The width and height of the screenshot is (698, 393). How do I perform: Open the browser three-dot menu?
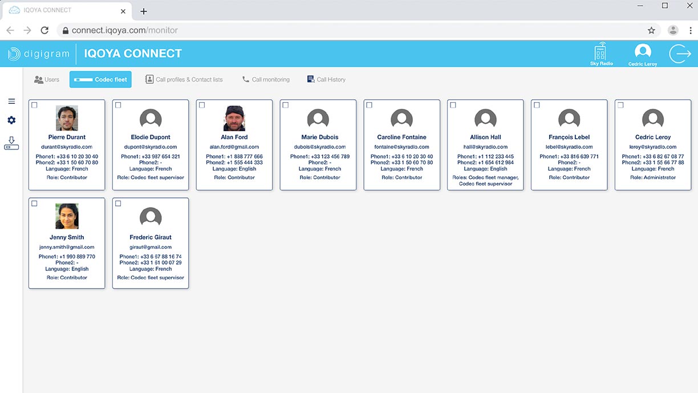[x=691, y=30]
